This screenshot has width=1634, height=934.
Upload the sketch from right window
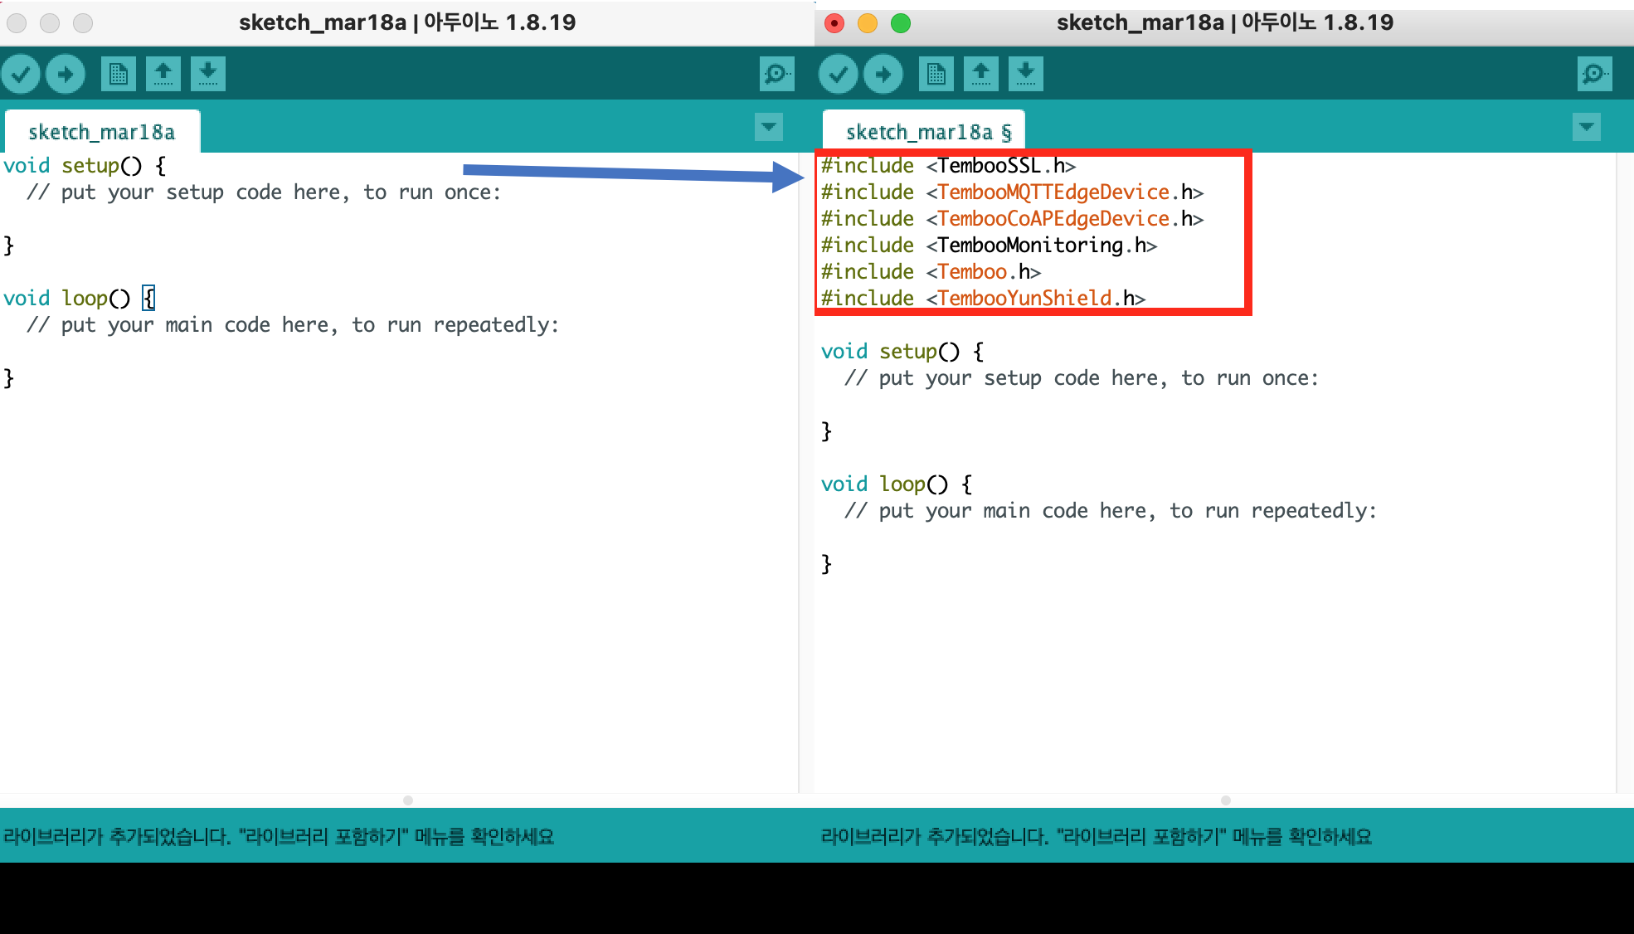coord(883,74)
